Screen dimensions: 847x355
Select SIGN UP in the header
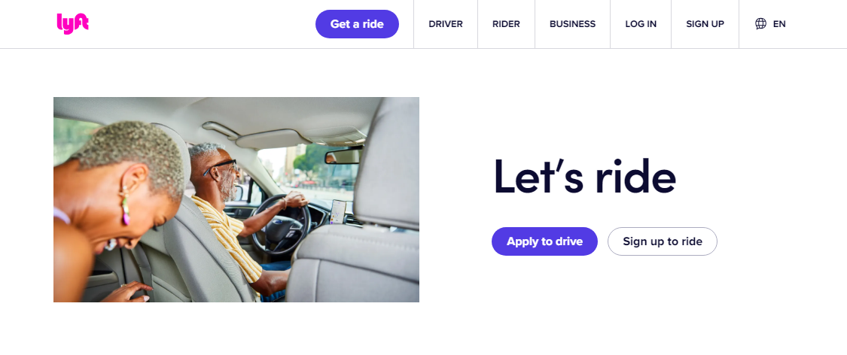tap(705, 24)
